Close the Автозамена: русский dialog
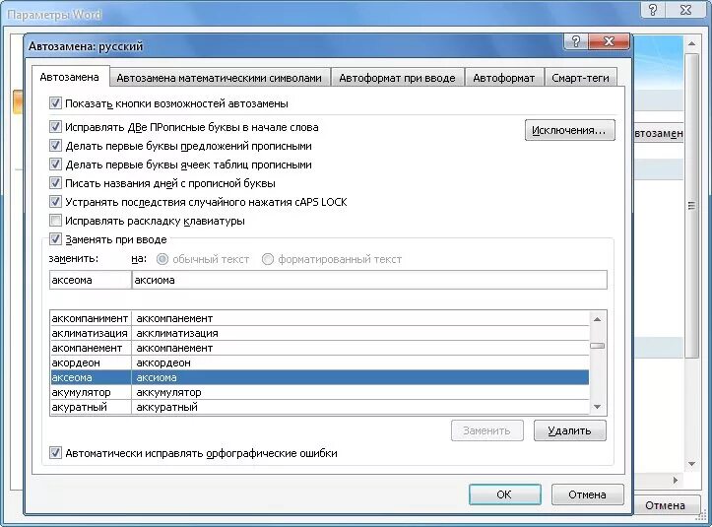The image size is (712, 527). point(609,41)
